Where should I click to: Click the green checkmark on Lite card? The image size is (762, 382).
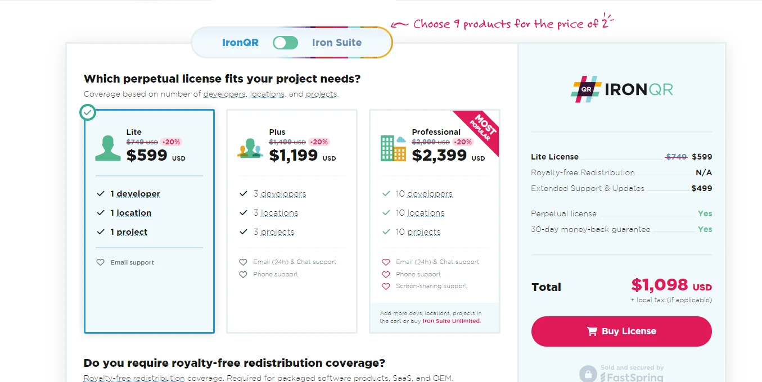coord(87,112)
